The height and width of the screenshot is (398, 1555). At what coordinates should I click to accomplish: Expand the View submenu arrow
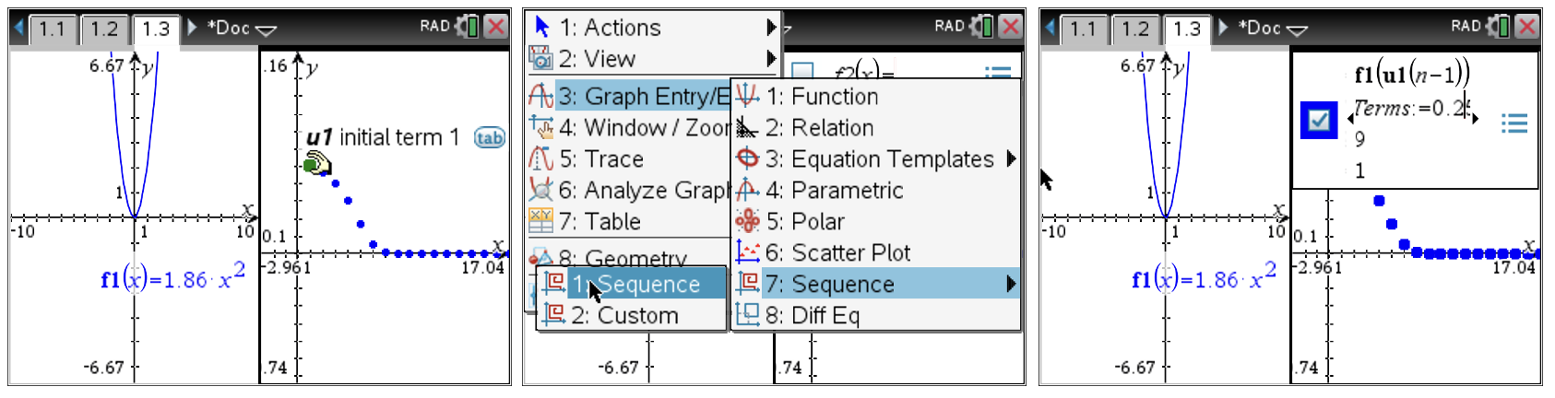(x=771, y=59)
